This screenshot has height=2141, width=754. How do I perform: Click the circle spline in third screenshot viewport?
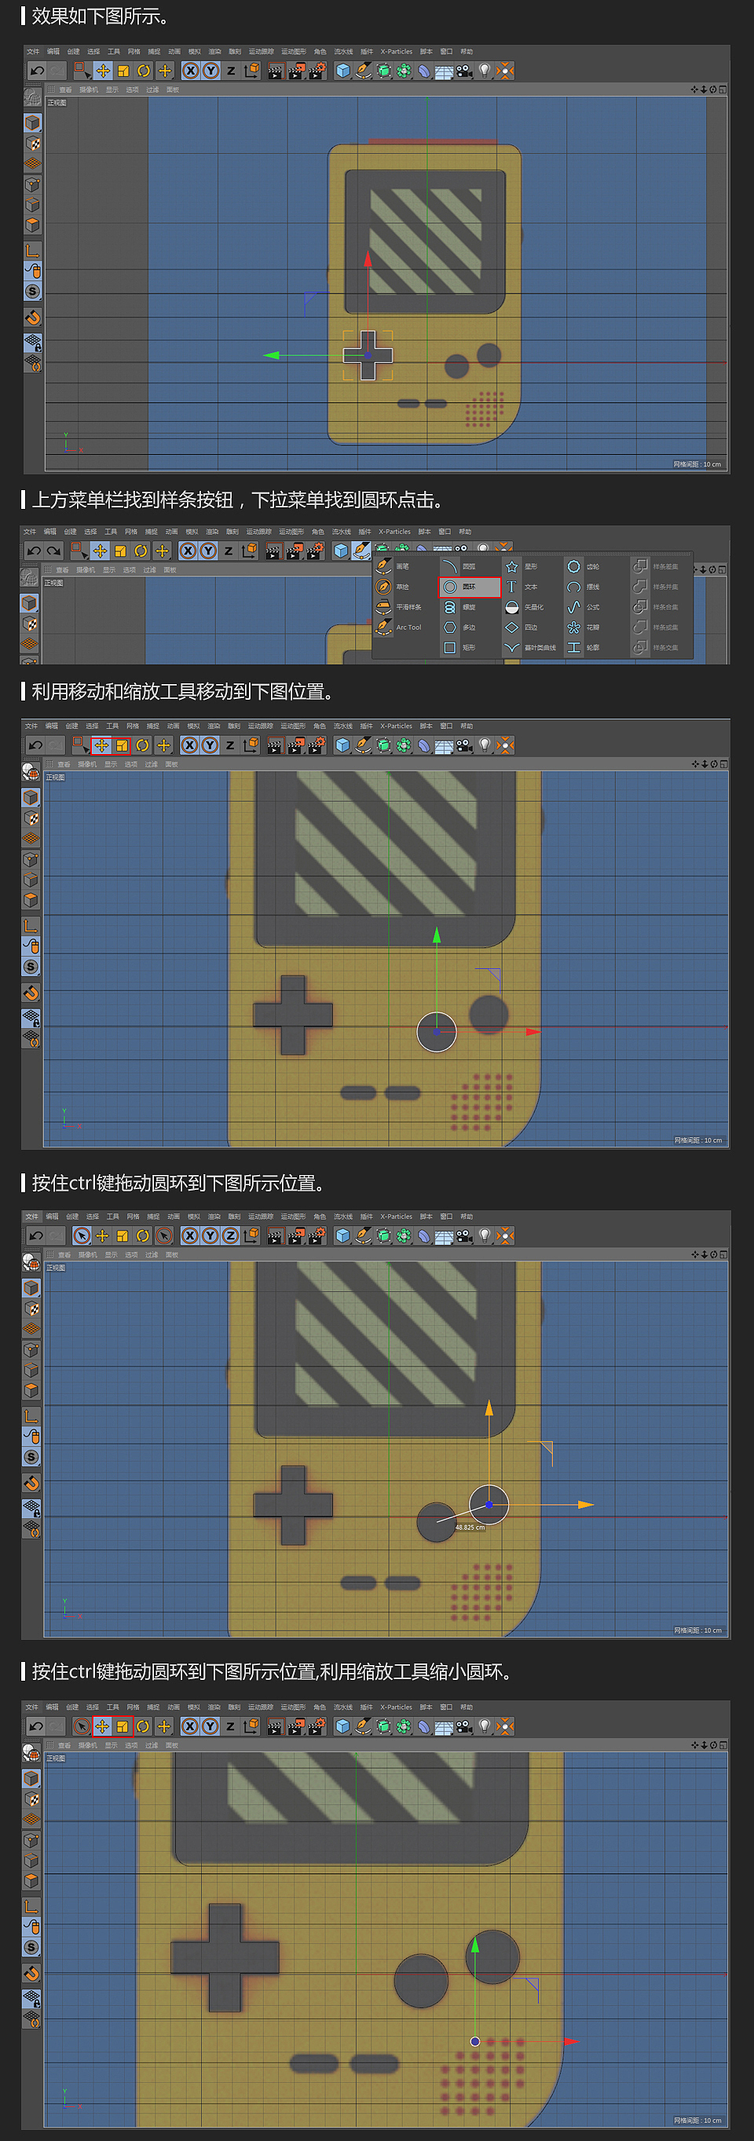tap(437, 1031)
